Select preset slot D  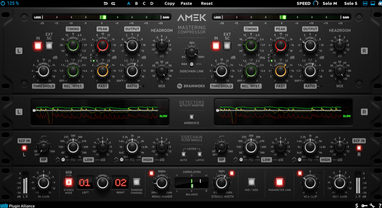(151, 3)
